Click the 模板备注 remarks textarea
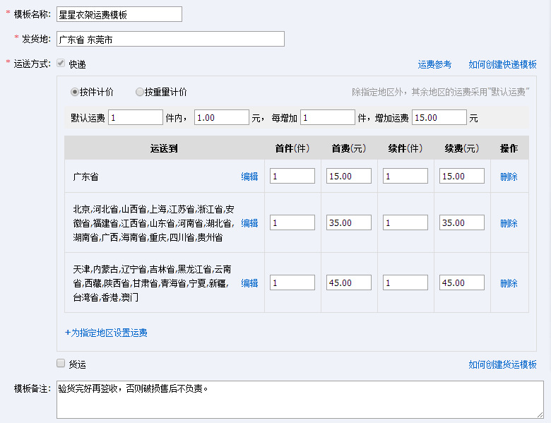 click(x=300, y=400)
